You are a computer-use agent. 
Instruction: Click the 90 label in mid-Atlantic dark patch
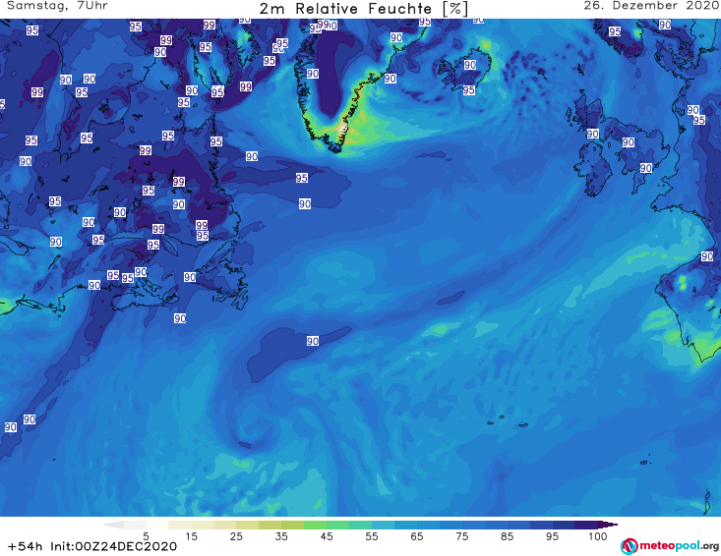pos(313,341)
